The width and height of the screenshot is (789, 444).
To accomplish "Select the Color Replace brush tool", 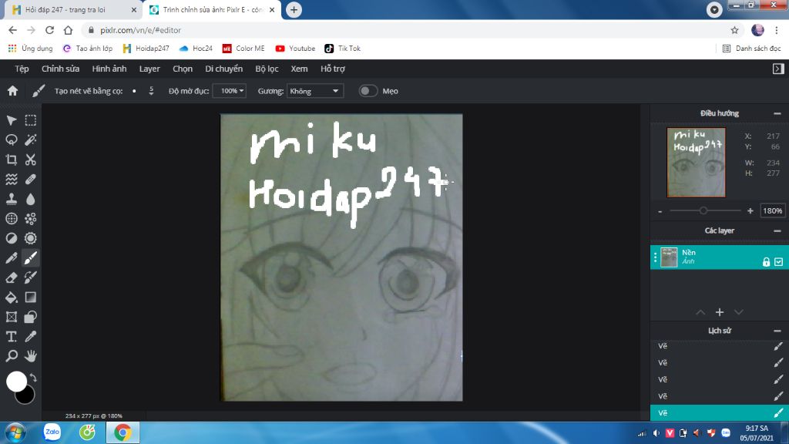I will tap(31, 277).
